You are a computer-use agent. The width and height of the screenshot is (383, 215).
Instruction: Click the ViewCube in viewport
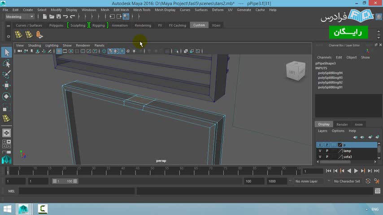pos(296,71)
